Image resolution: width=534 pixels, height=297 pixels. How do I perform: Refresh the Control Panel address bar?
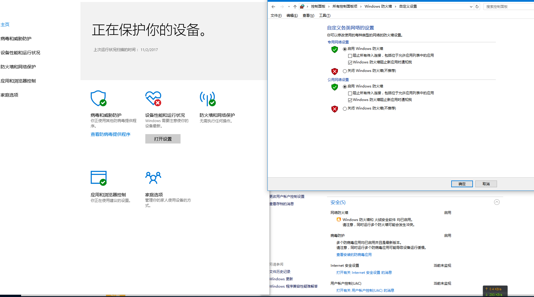click(477, 6)
